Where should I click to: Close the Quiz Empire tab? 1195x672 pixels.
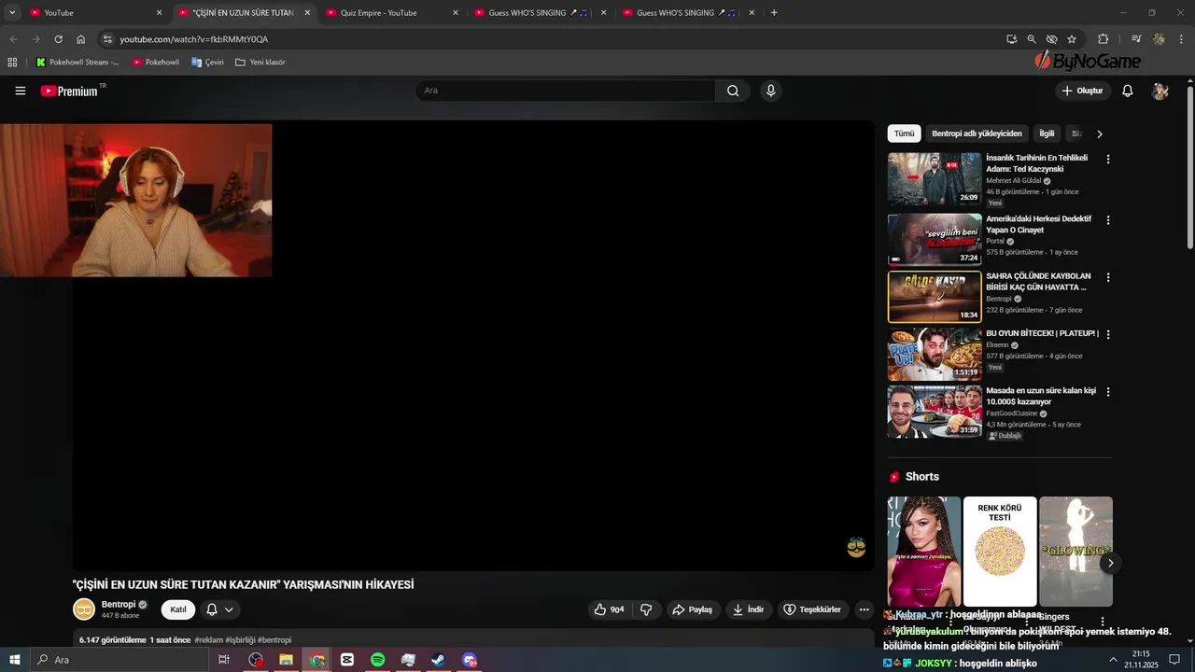click(456, 13)
